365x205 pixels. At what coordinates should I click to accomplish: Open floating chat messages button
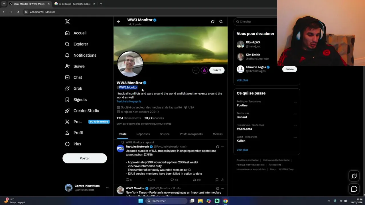coord(354,189)
